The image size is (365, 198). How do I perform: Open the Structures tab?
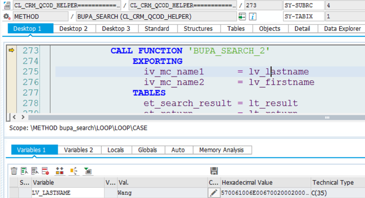198,28
